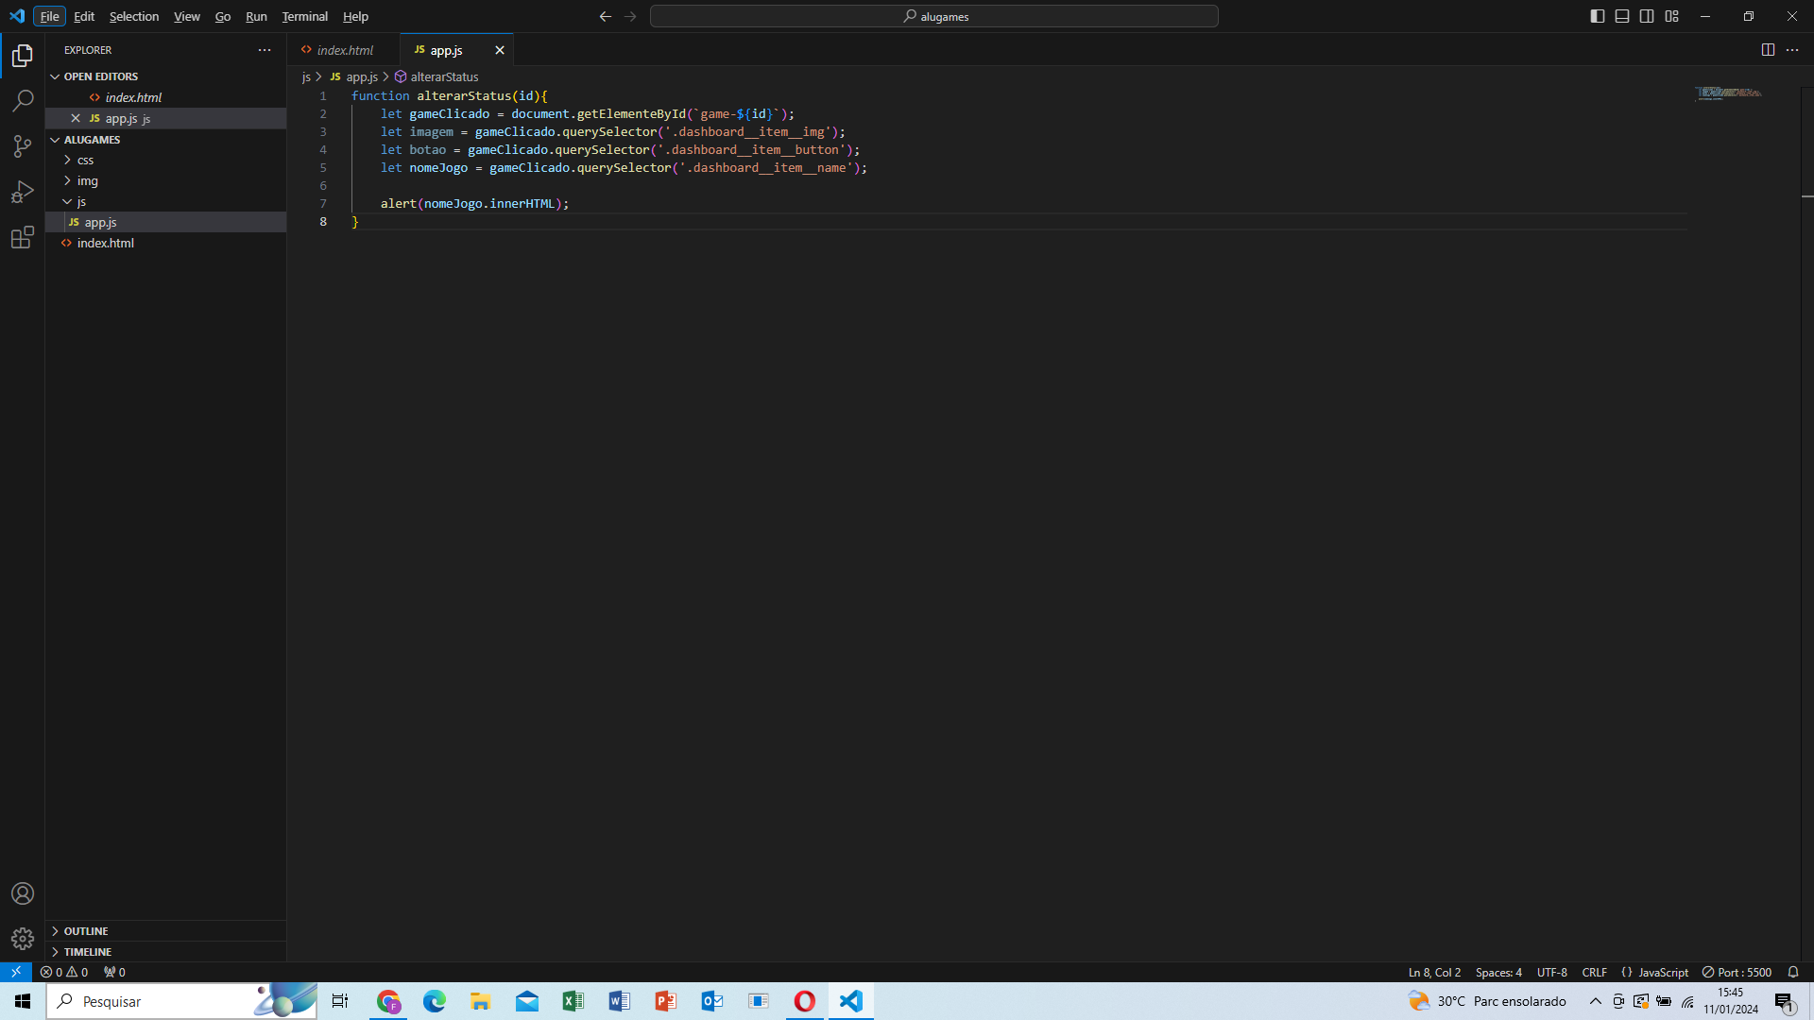1814x1020 pixels.
Task: Expand the img folder
Action: (x=165, y=181)
